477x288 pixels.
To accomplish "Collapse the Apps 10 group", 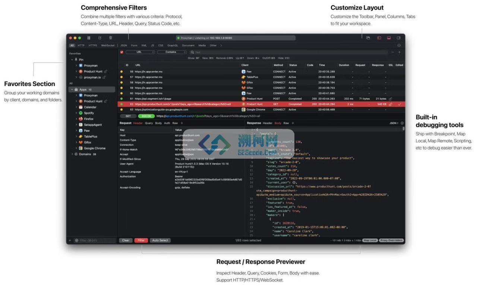I will pyautogui.click(x=72, y=90).
